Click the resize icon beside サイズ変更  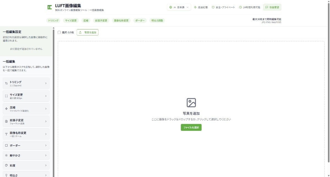point(6,96)
